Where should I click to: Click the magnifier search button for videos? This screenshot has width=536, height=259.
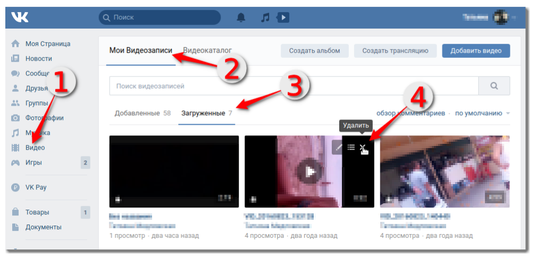click(494, 85)
